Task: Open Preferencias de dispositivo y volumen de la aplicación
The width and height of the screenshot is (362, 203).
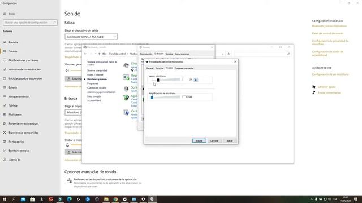Action: tap(105, 179)
